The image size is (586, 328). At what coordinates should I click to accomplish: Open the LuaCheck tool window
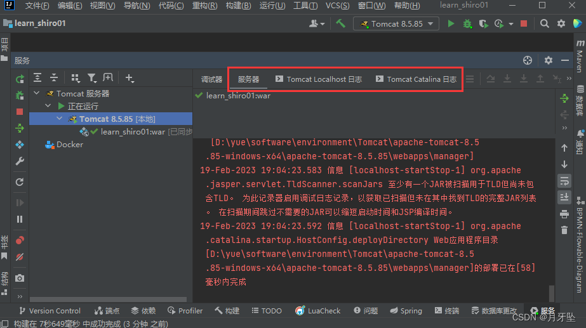[318, 311]
